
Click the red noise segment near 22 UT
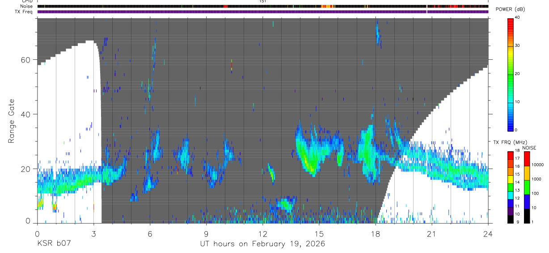[454, 6]
